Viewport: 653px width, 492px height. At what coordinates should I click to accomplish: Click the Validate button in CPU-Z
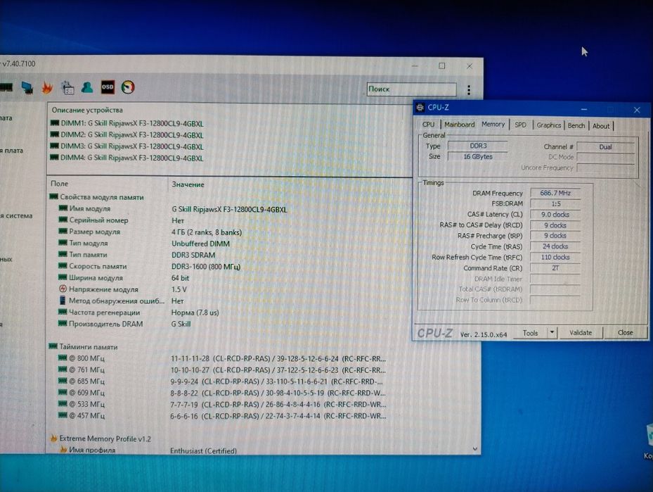coord(581,332)
